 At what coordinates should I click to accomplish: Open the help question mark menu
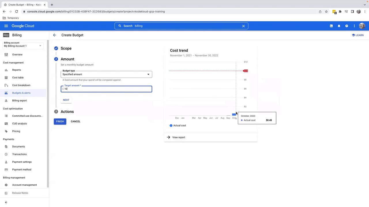click(x=347, y=26)
